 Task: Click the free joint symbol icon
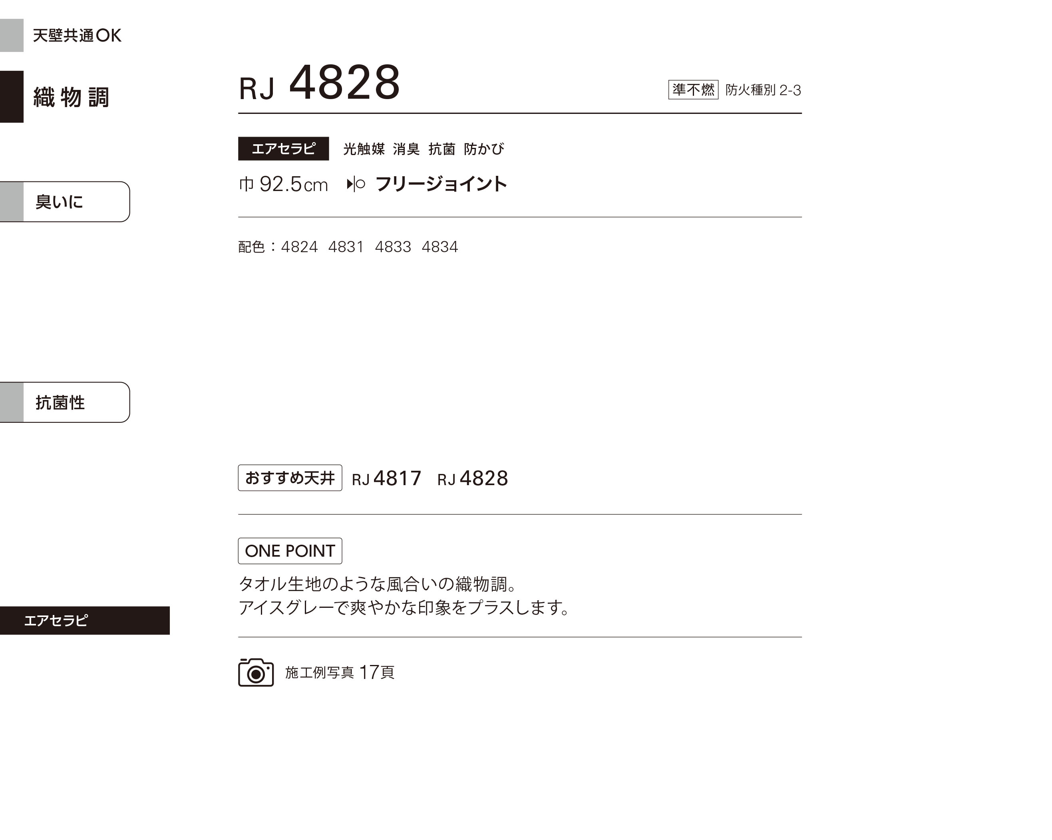pos(356,184)
